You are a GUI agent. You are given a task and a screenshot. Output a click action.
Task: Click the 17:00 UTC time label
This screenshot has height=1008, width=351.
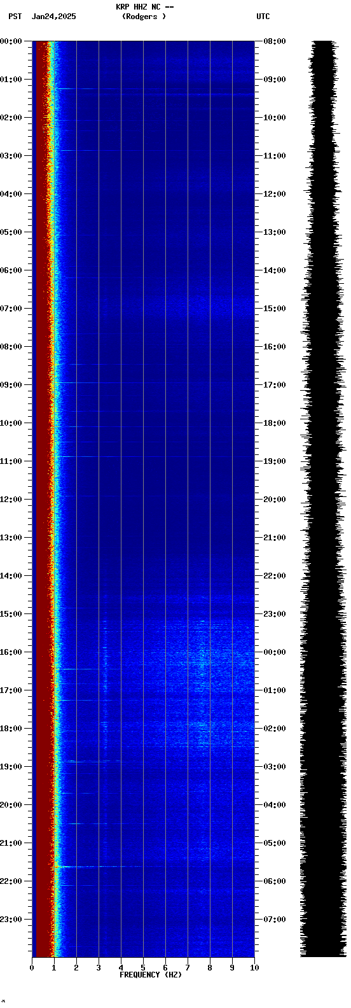click(275, 385)
